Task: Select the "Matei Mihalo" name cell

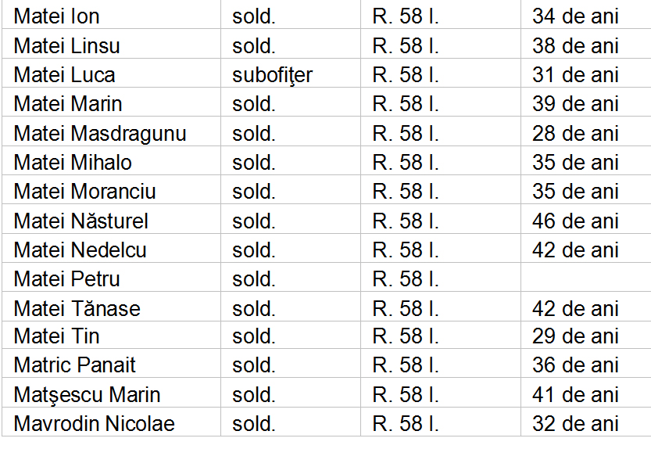Action: [73, 163]
